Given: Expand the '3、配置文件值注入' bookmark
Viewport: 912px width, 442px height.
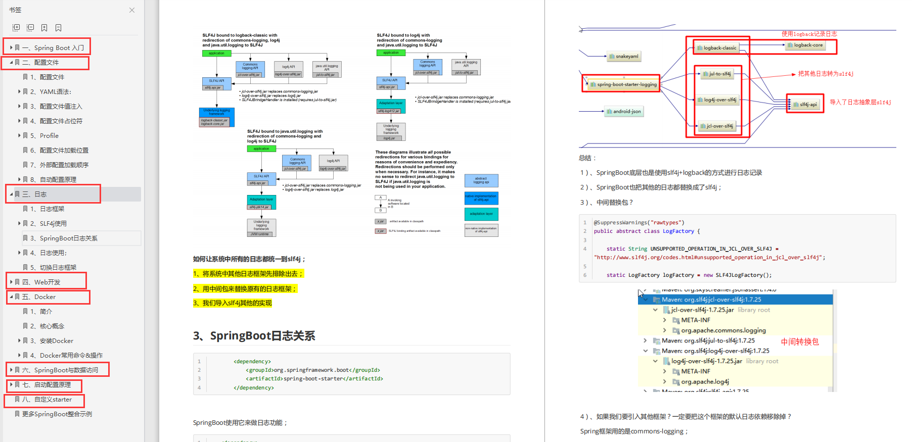Looking at the screenshot, I should click(x=19, y=107).
